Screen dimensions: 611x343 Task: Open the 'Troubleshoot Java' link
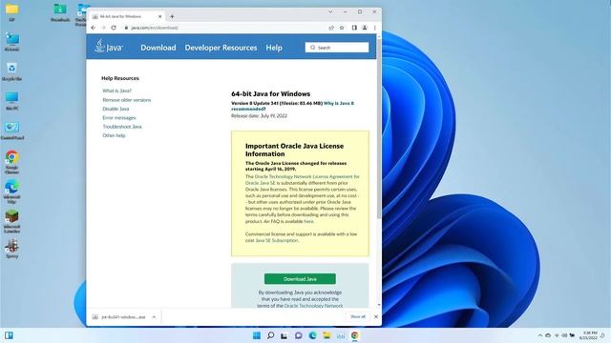click(122, 127)
